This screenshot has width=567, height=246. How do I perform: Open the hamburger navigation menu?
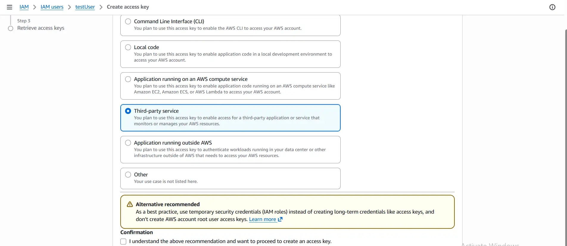[10, 7]
